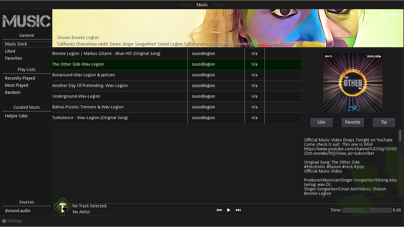Screen dimensions: 404x227
Task: Switch to the Games tab
Action: 185,5
